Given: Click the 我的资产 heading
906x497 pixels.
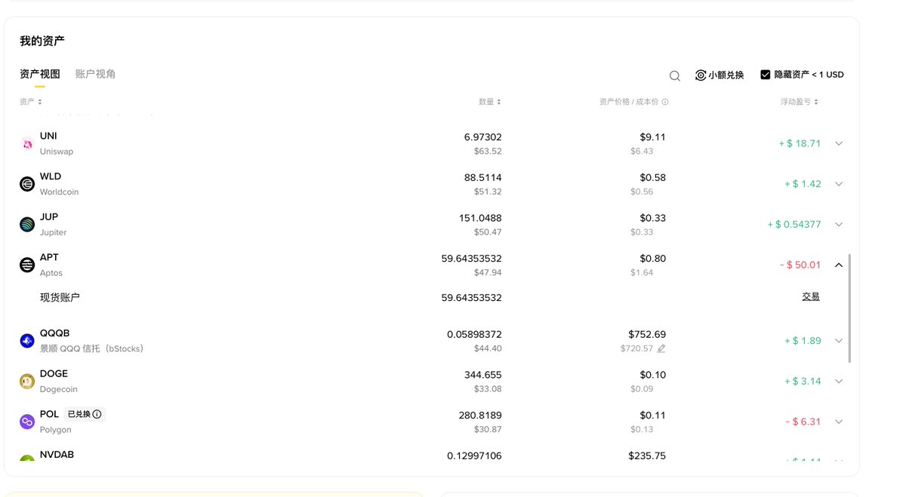Looking at the screenshot, I should point(42,41).
